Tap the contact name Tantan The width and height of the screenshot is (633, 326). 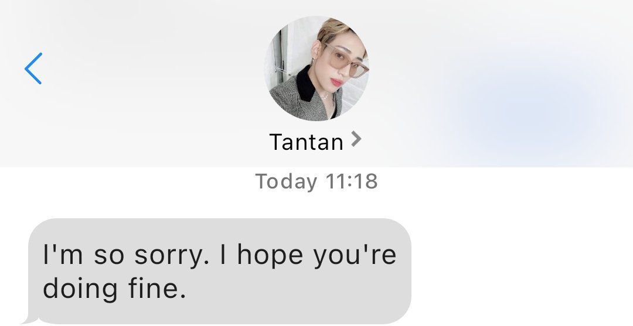pos(306,142)
